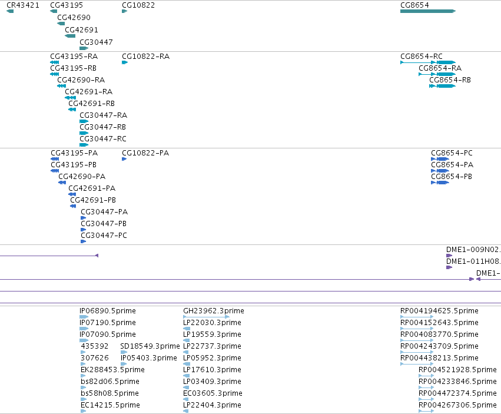Select EST LP19559.3prime label
501x414 pixels.
[212, 334]
